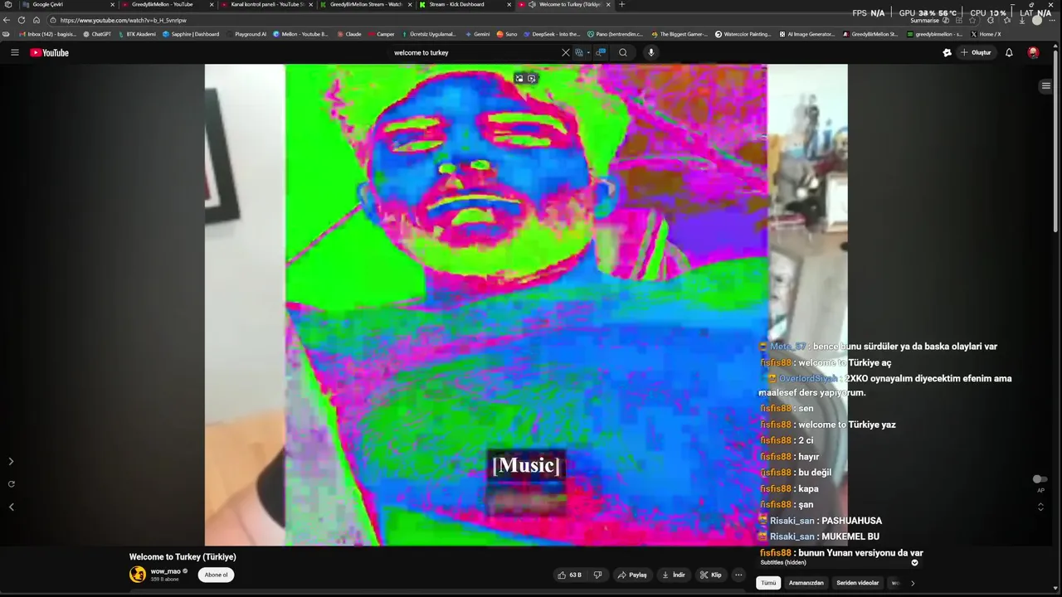Viewport: 1062px width, 597px height.
Task: Click the wow_mao channel name
Action: click(x=165, y=570)
